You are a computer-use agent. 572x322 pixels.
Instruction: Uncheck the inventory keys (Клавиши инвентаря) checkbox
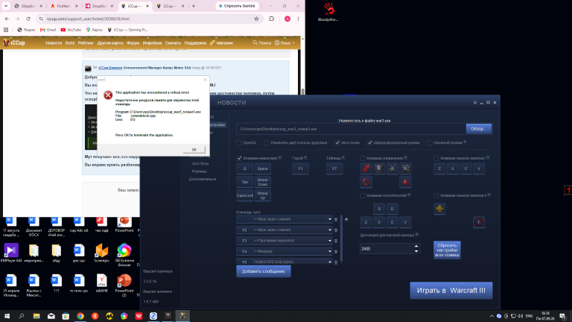click(x=239, y=158)
